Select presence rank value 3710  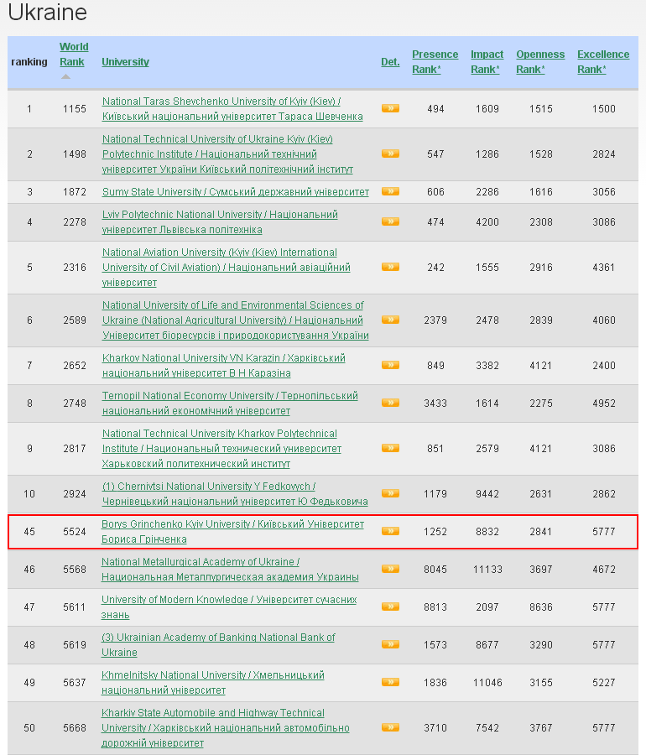pyautogui.click(x=435, y=727)
